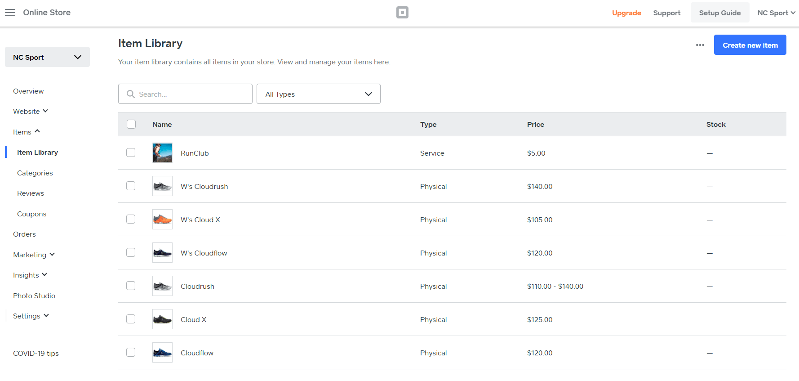Select the W's Cloud X row checkbox

click(x=131, y=219)
